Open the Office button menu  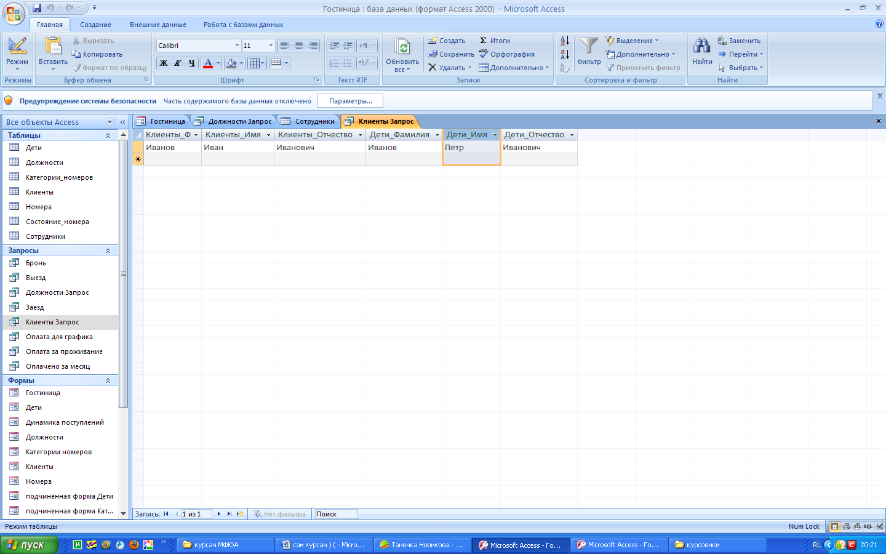tap(14, 12)
